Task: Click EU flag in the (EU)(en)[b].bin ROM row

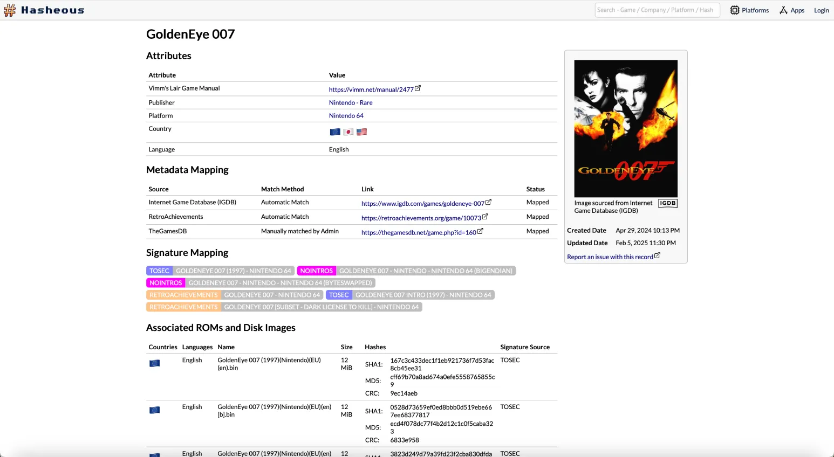Action: pos(155,410)
